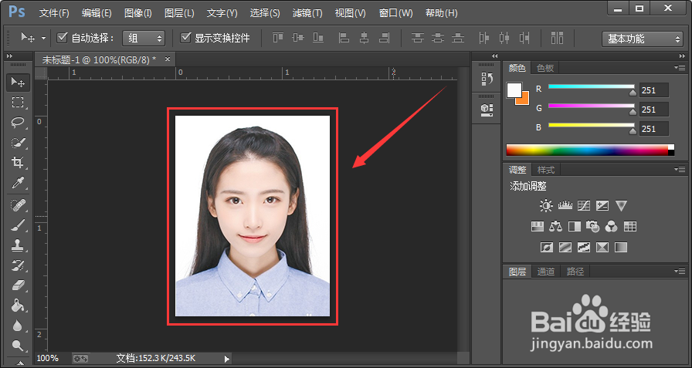Select the History Brush tool
The image size is (692, 368).
click(18, 265)
